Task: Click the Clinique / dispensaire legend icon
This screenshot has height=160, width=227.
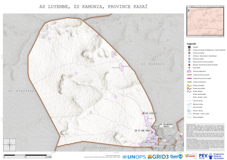Action: [189, 56]
